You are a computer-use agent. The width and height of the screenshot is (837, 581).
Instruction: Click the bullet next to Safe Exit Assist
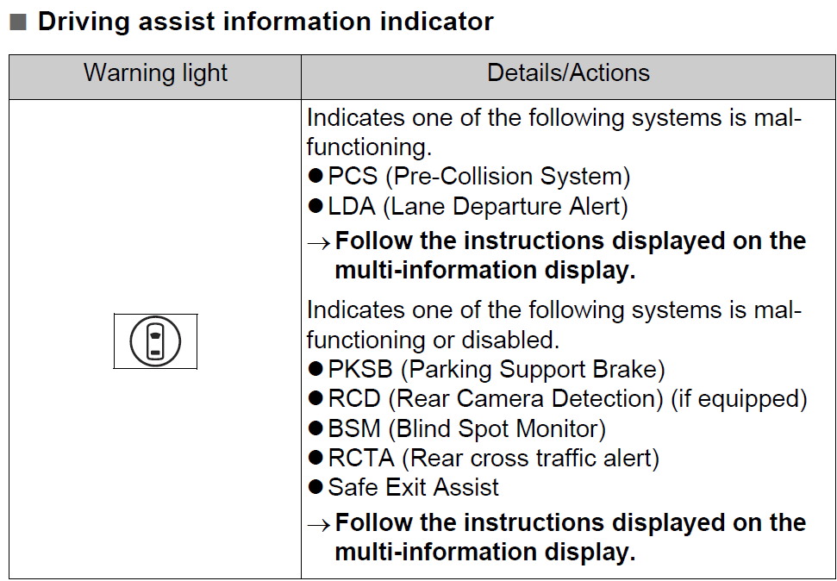pyautogui.click(x=315, y=486)
